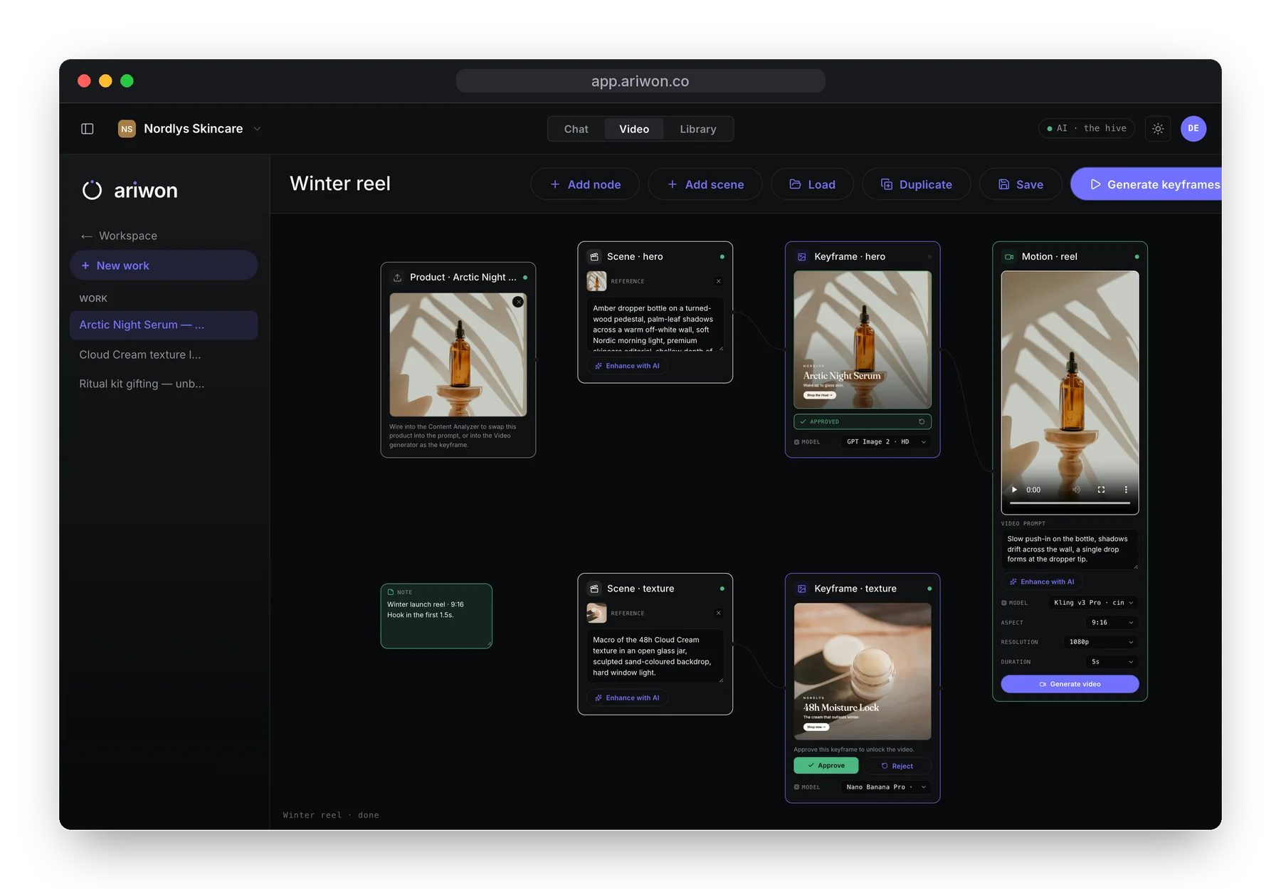This screenshot has height=889, width=1281.
Task: Remove the product image with X icon
Action: 518,302
